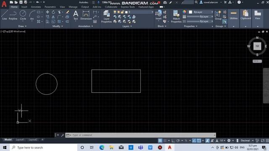
Task: Select the Move tool in Modify panel
Action: click(47, 12)
